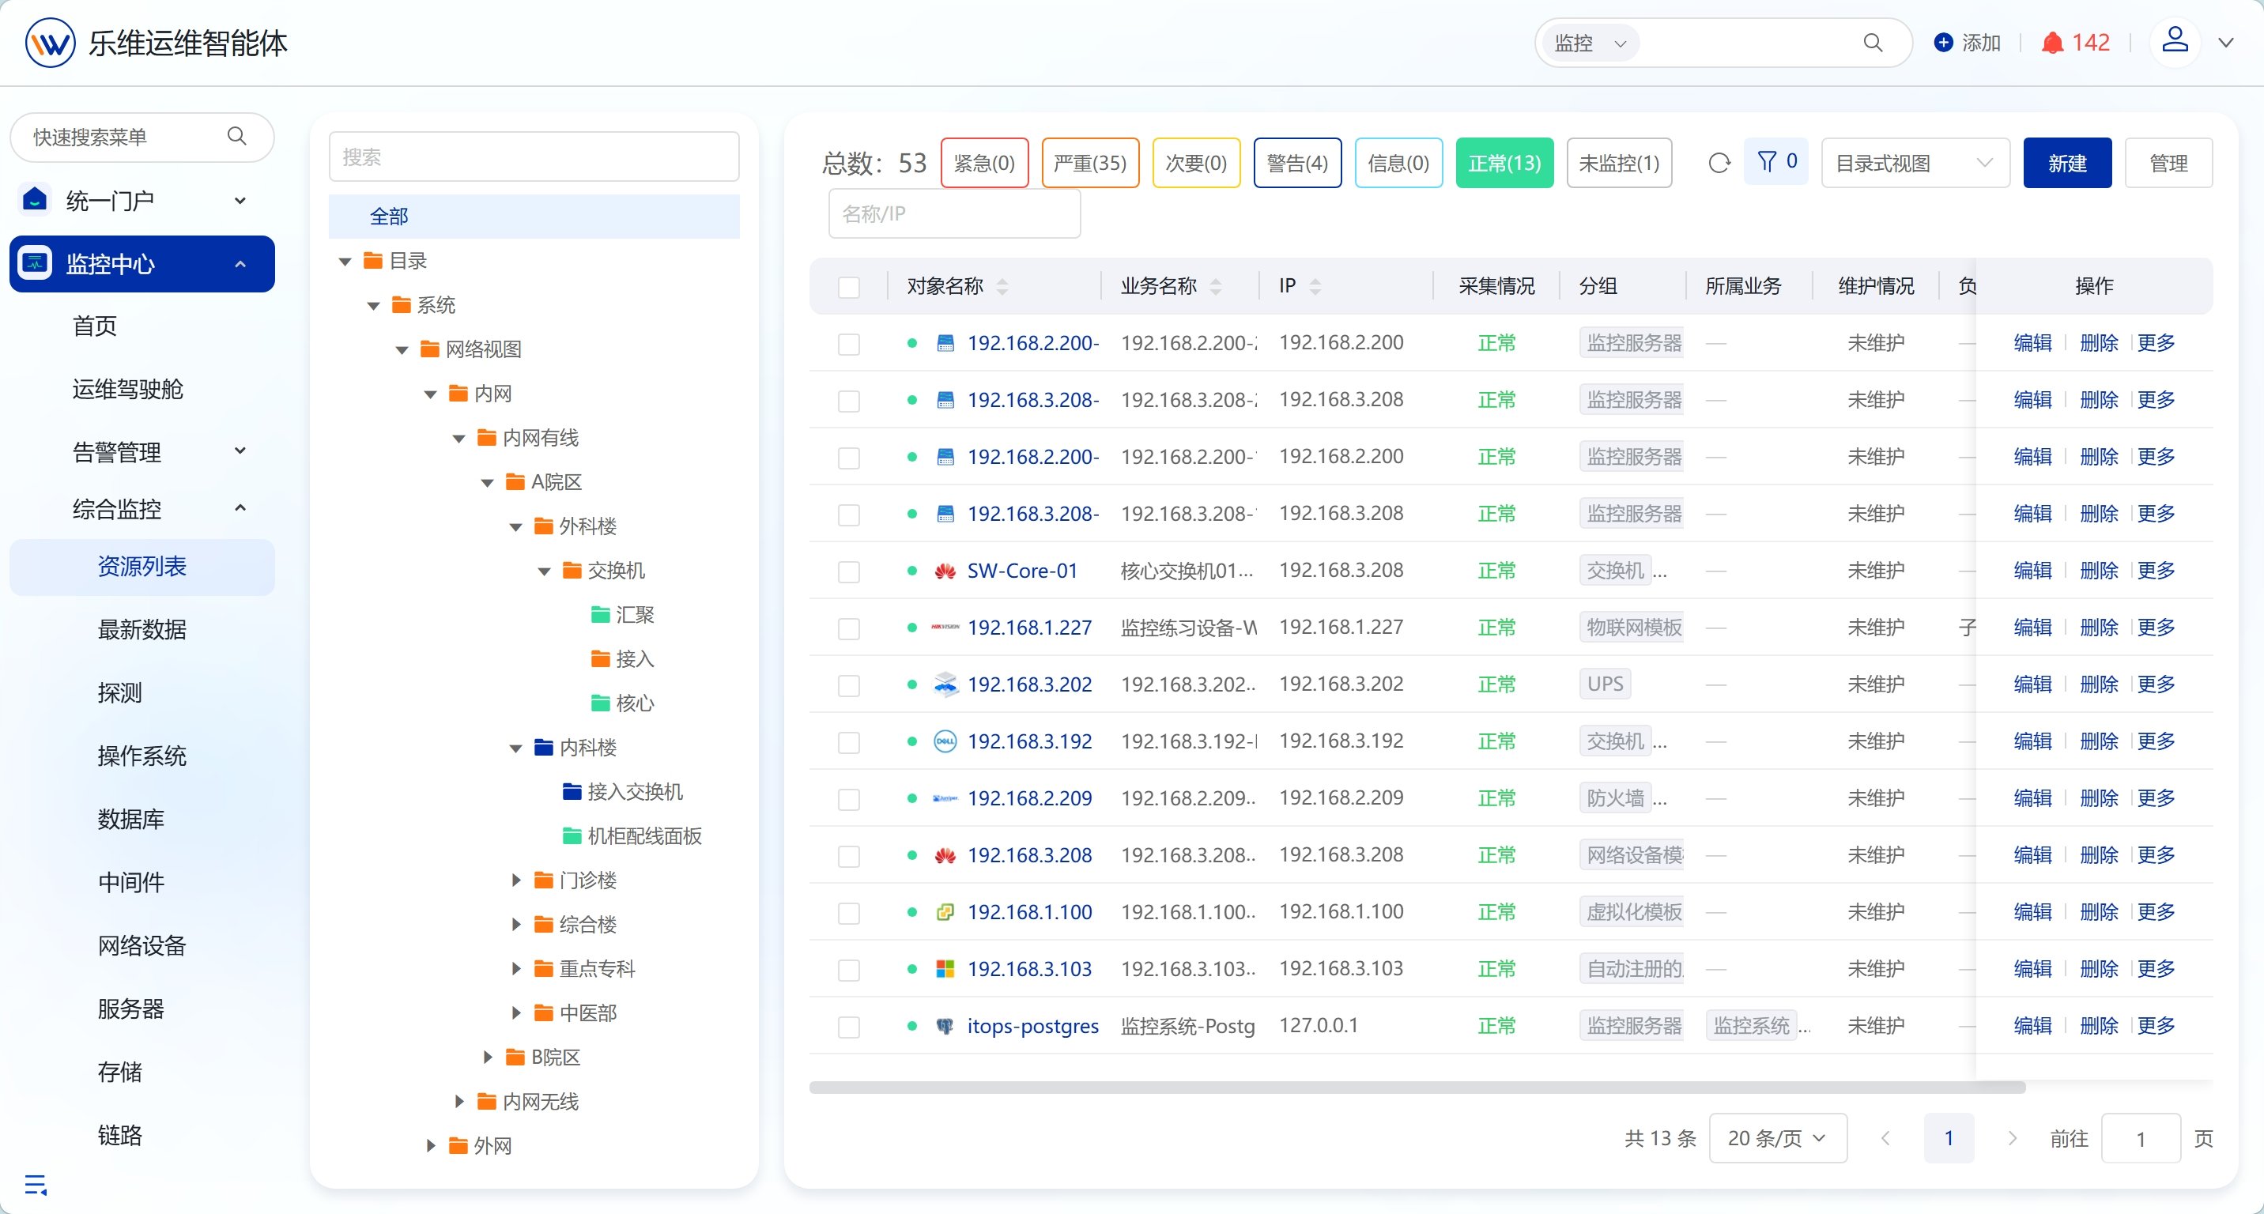
Task: Click the Juniper icon beside 192.168.2.209
Action: tap(945, 798)
